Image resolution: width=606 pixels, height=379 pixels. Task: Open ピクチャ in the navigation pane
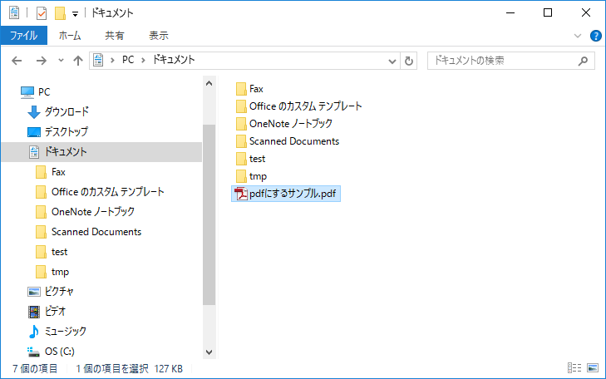(x=59, y=292)
